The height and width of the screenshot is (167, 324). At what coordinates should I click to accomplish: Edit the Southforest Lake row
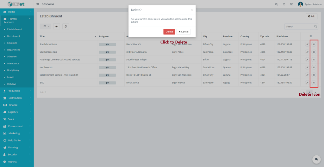[x=308, y=44]
